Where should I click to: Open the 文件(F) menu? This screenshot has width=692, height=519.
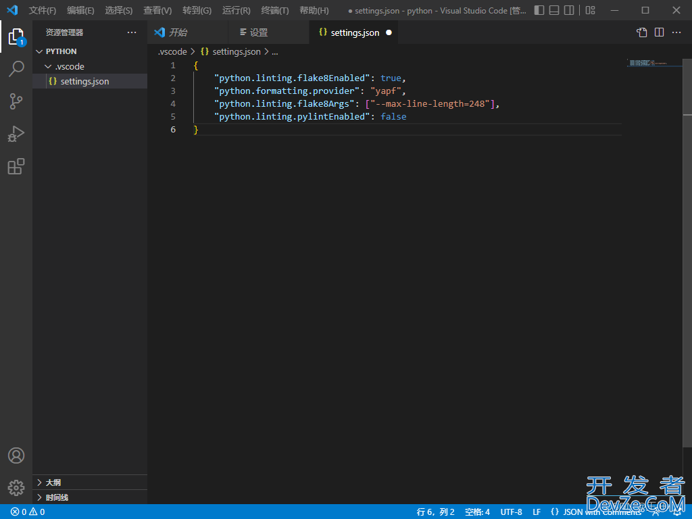(x=43, y=10)
